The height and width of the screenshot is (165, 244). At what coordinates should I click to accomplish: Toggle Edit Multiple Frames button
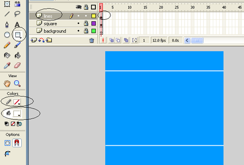[x=126, y=41]
